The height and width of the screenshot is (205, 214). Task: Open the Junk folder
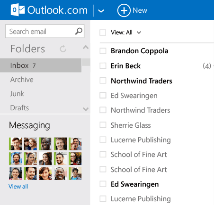click(x=17, y=94)
